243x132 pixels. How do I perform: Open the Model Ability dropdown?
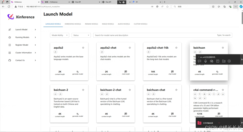(x=60, y=35)
